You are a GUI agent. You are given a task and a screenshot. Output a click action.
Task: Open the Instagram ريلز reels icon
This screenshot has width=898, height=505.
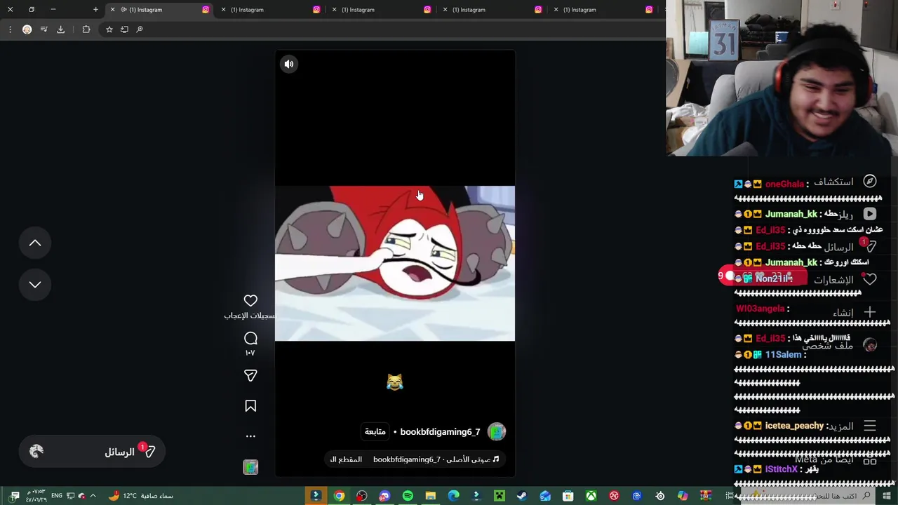(870, 214)
